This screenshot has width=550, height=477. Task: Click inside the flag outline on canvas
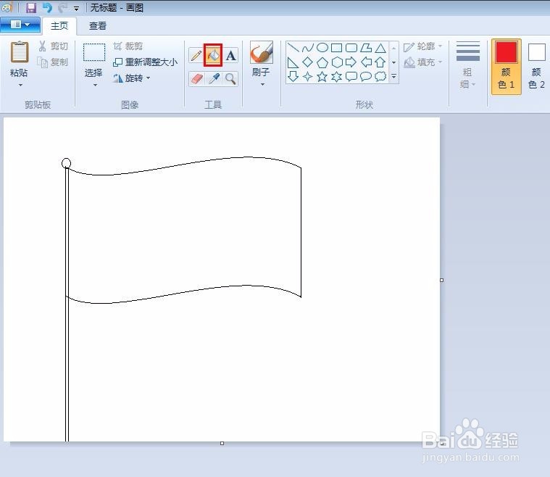184,232
